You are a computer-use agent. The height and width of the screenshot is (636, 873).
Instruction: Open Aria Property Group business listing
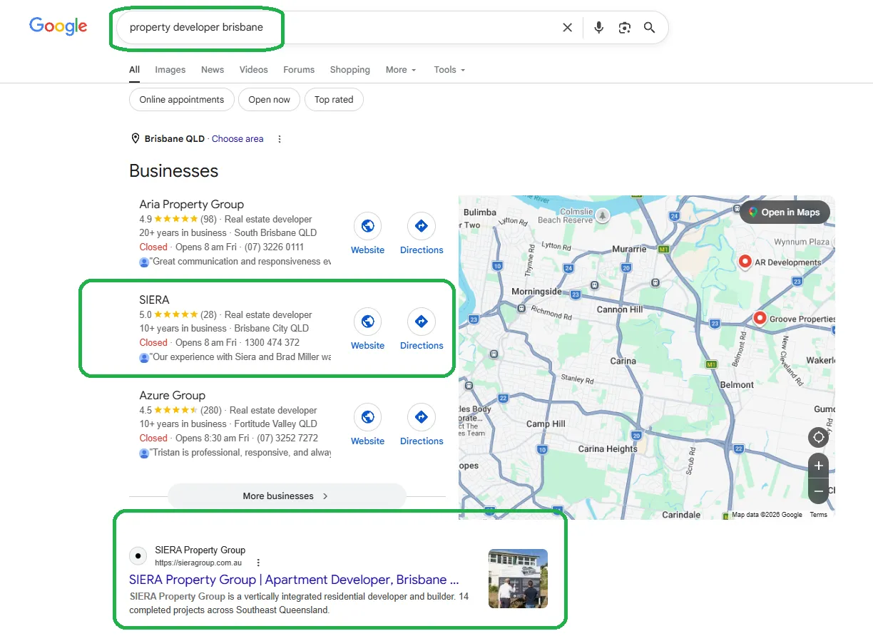pyautogui.click(x=192, y=204)
